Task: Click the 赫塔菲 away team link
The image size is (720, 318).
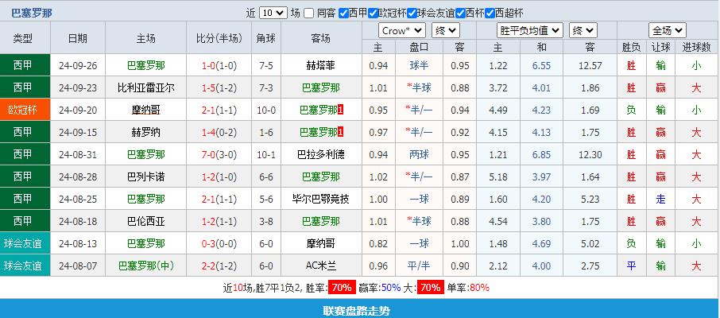Action: coord(321,65)
